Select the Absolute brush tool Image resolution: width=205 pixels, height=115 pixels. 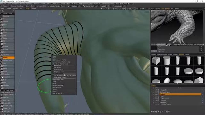tap(7, 55)
